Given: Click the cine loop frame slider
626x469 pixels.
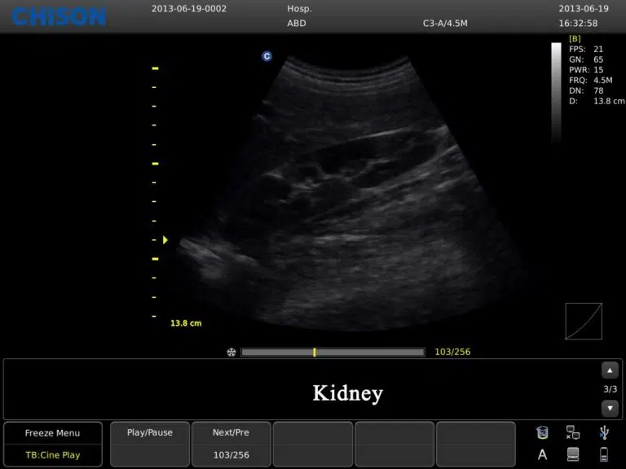Looking at the screenshot, I should (x=333, y=353).
